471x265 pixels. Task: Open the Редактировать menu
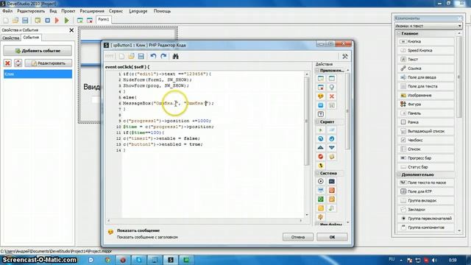click(x=31, y=11)
